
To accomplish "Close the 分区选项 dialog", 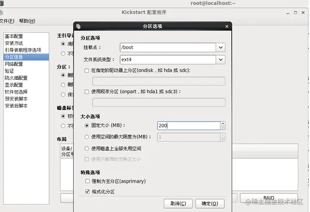I will (x=227, y=26).
